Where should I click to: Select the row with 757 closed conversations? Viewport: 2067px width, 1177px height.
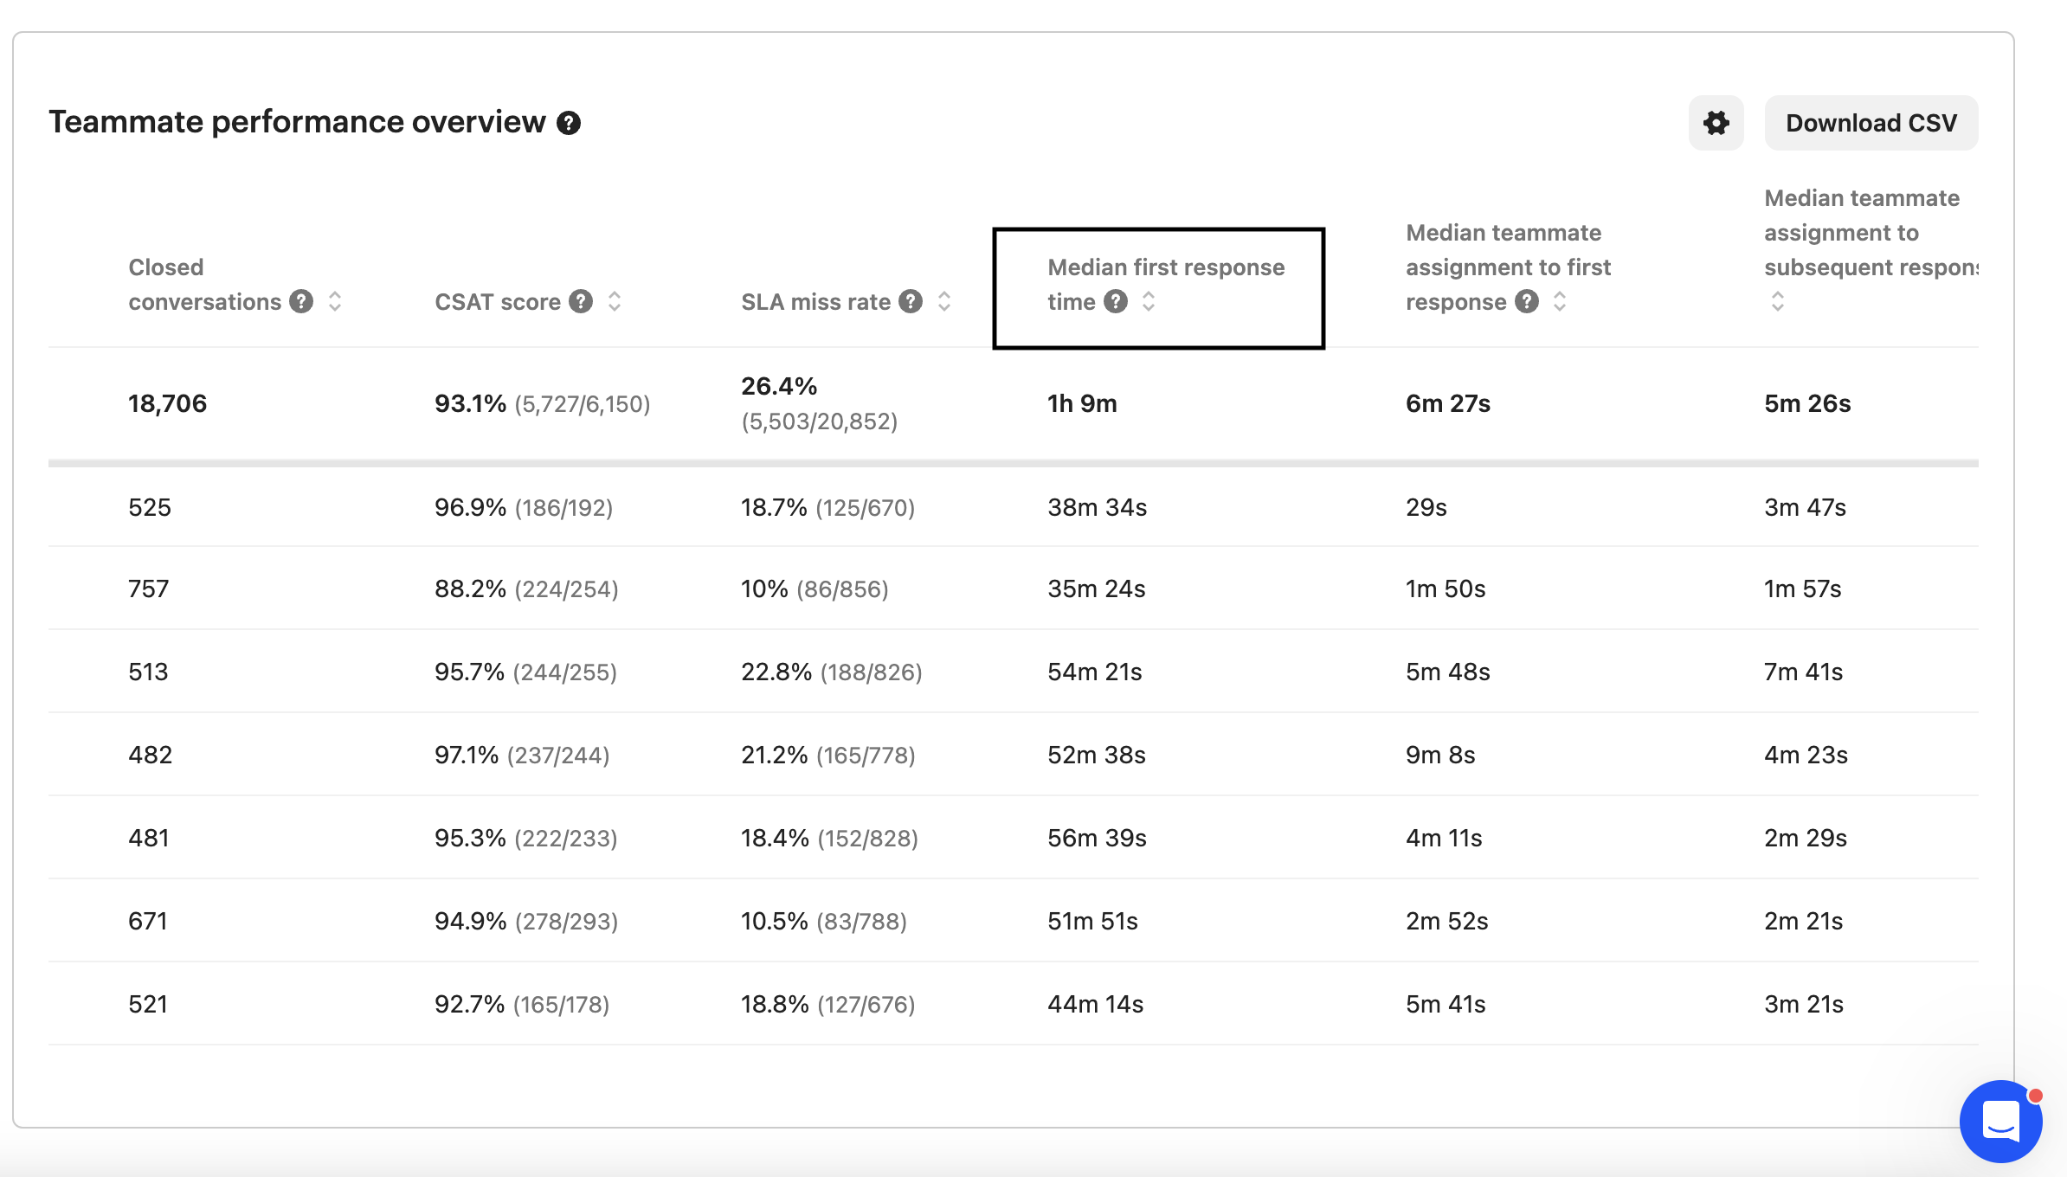(1014, 588)
